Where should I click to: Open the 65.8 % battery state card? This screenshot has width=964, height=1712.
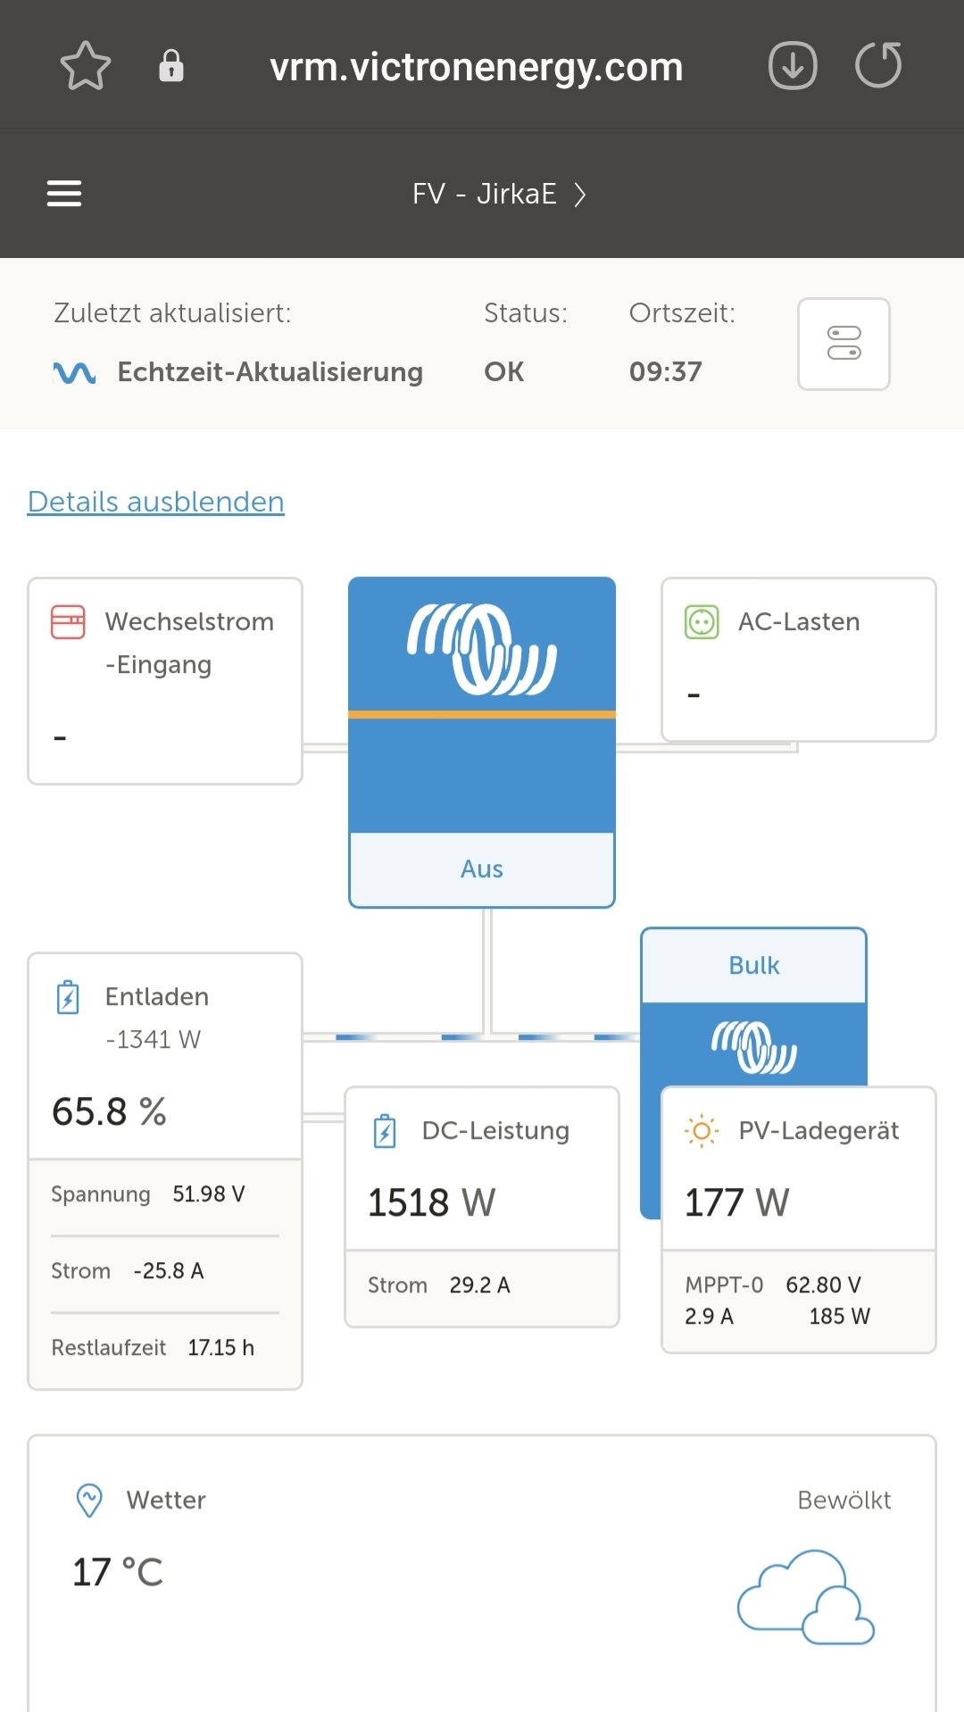[165, 1111]
